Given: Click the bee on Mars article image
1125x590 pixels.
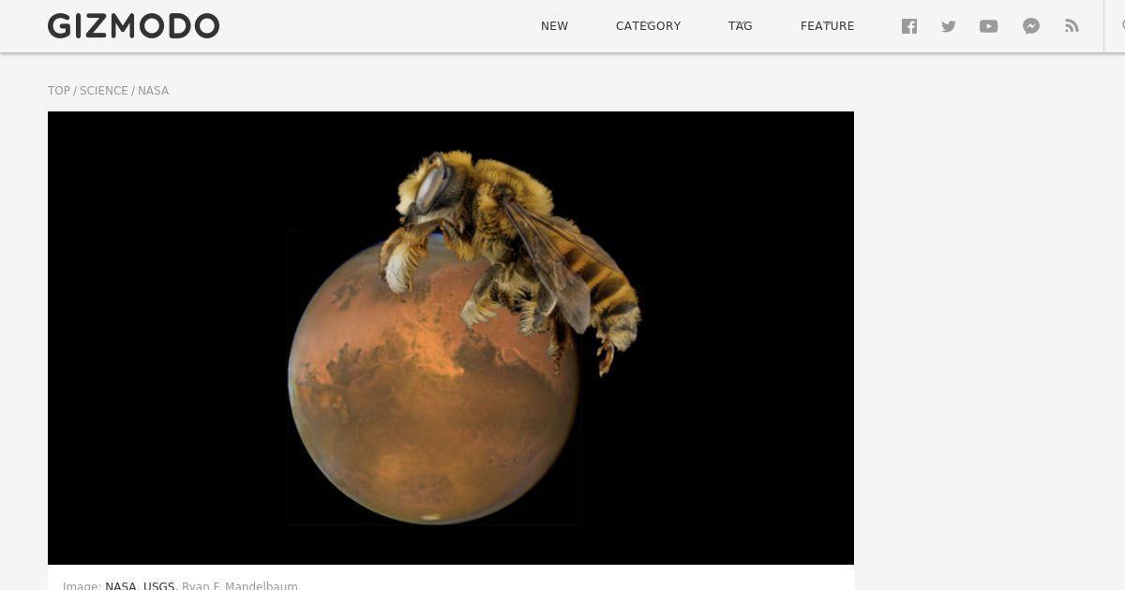Looking at the screenshot, I should 451,338.
